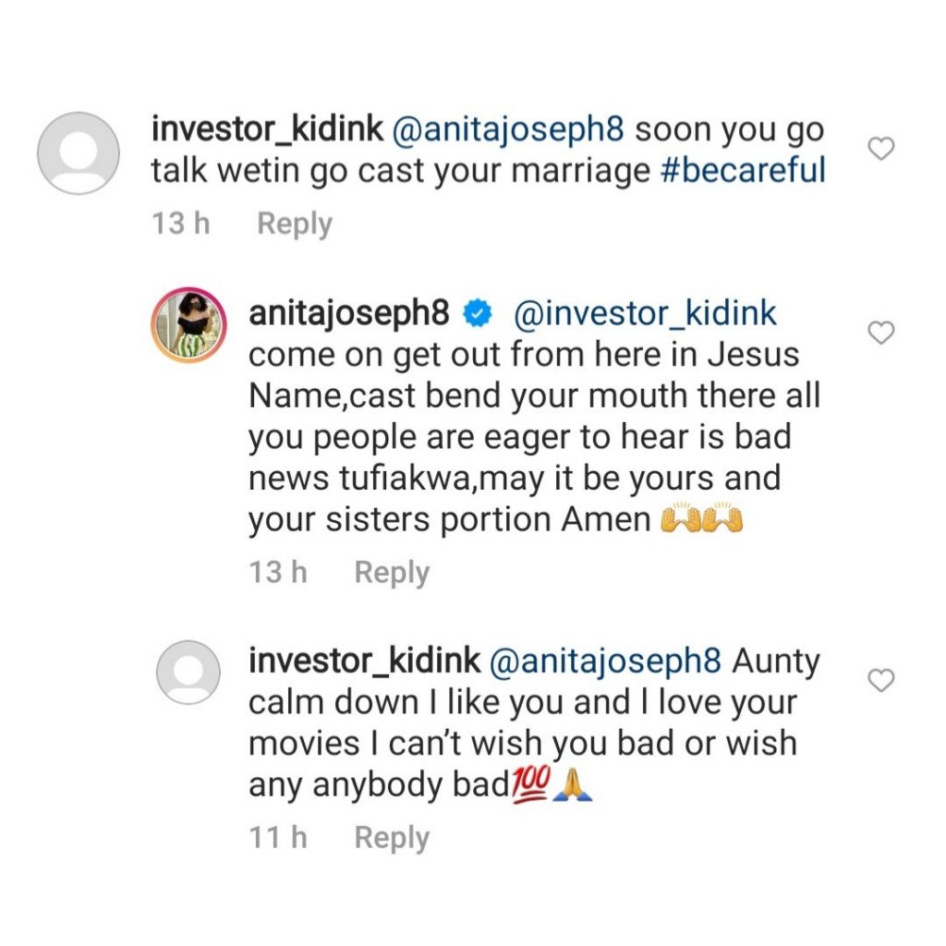
Task: Reply to the #becareful comment
Action: click(x=294, y=224)
